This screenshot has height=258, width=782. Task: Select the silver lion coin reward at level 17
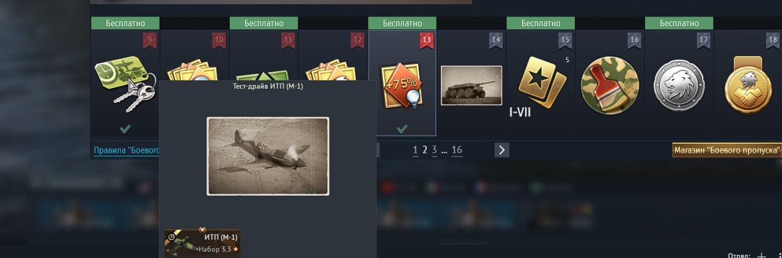679,83
